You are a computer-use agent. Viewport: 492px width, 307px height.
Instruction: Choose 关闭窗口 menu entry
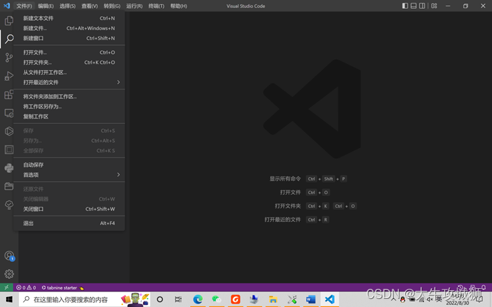pos(69,209)
